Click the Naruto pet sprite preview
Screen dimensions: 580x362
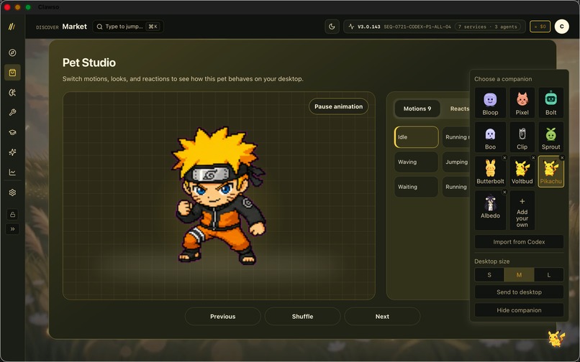point(218,196)
